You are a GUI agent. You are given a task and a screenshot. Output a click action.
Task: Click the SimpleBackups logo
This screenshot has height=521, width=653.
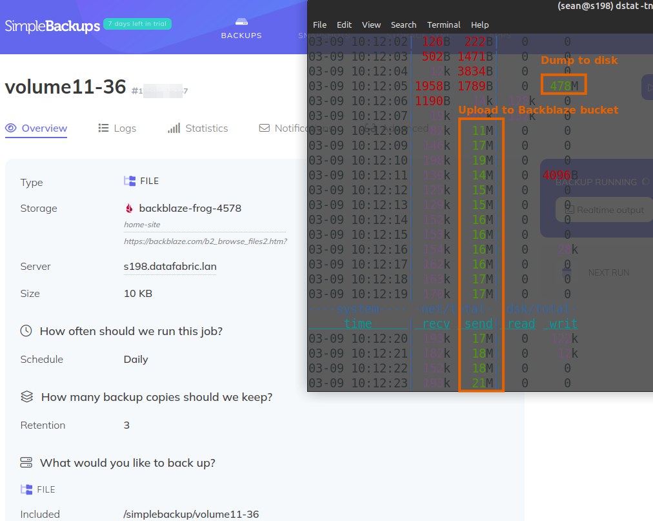(52, 26)
